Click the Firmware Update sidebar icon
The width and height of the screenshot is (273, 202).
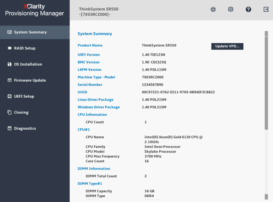[10, 80]
